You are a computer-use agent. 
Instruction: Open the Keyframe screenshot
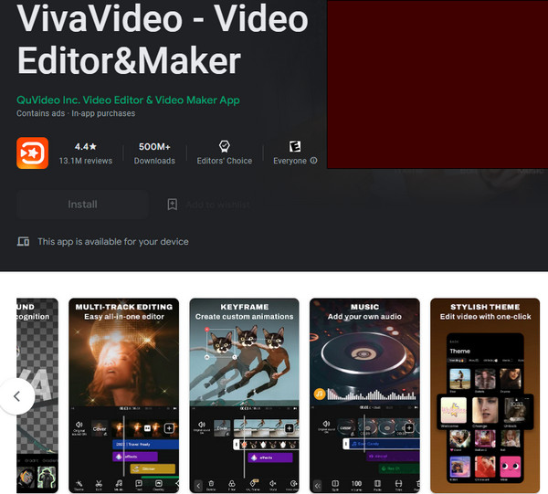pos(244,395)
